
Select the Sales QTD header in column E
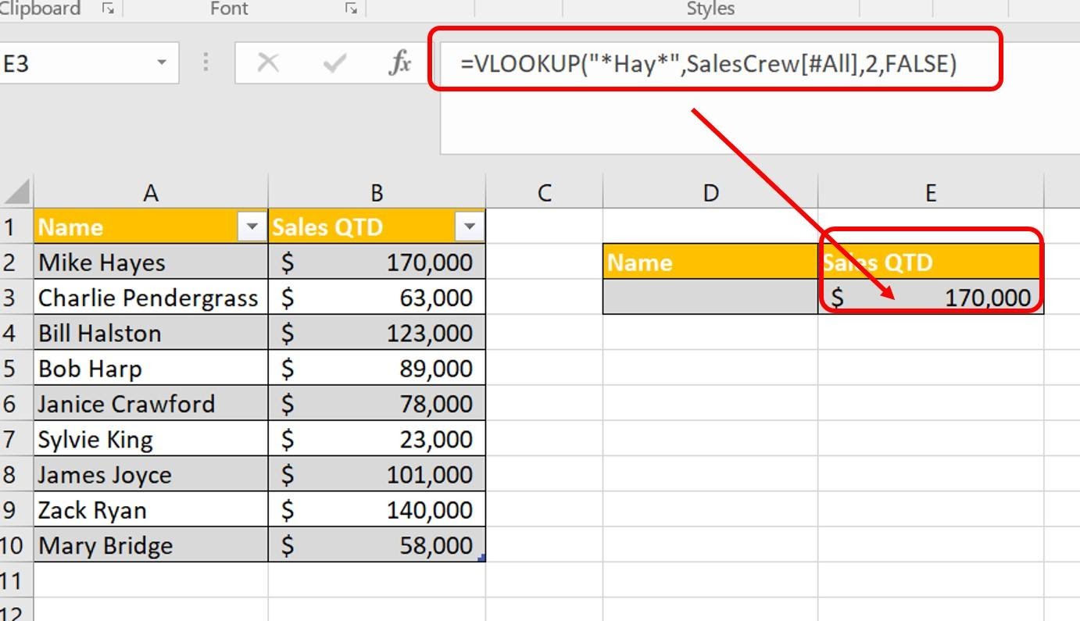click(x=931, y=262)
